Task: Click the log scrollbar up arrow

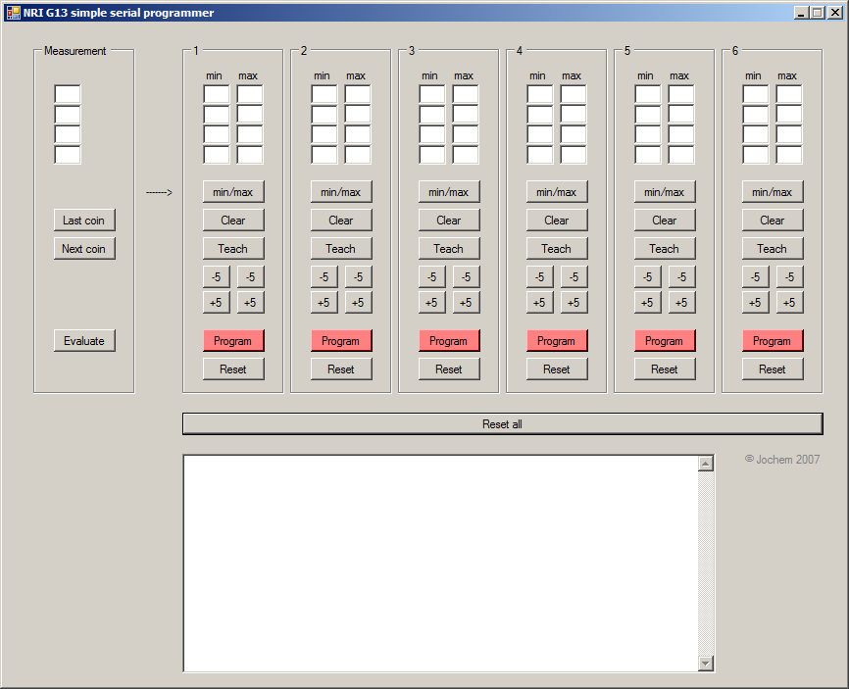Action: click(706, 464)
